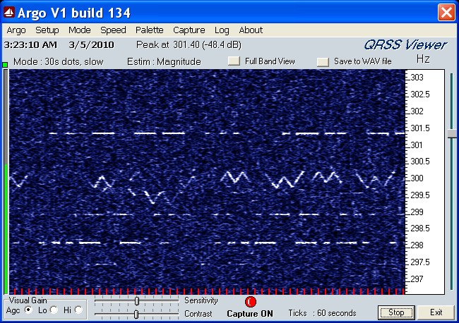Screen dimensions: 459x323
Task: Toggle Save to WAV file
Action: (323, 61)
